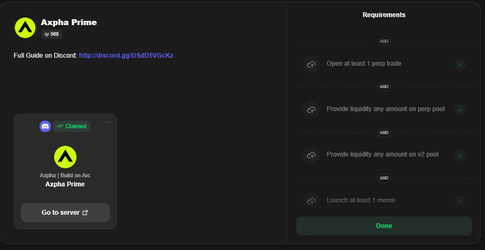Click upload icon beside v2 pool liquidity requirement
485x250 pixels.
coord(311,155)
